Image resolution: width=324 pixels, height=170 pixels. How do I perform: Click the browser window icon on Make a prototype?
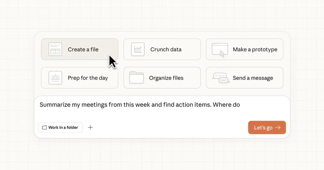click(220, 49)
